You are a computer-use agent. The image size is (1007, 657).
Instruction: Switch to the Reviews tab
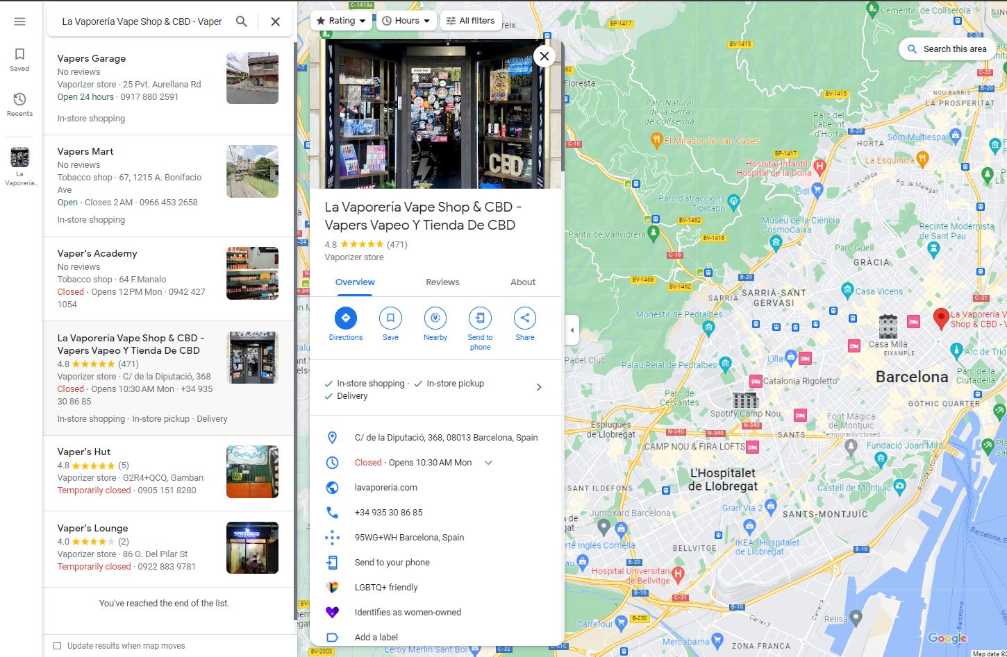pos(442,282)
